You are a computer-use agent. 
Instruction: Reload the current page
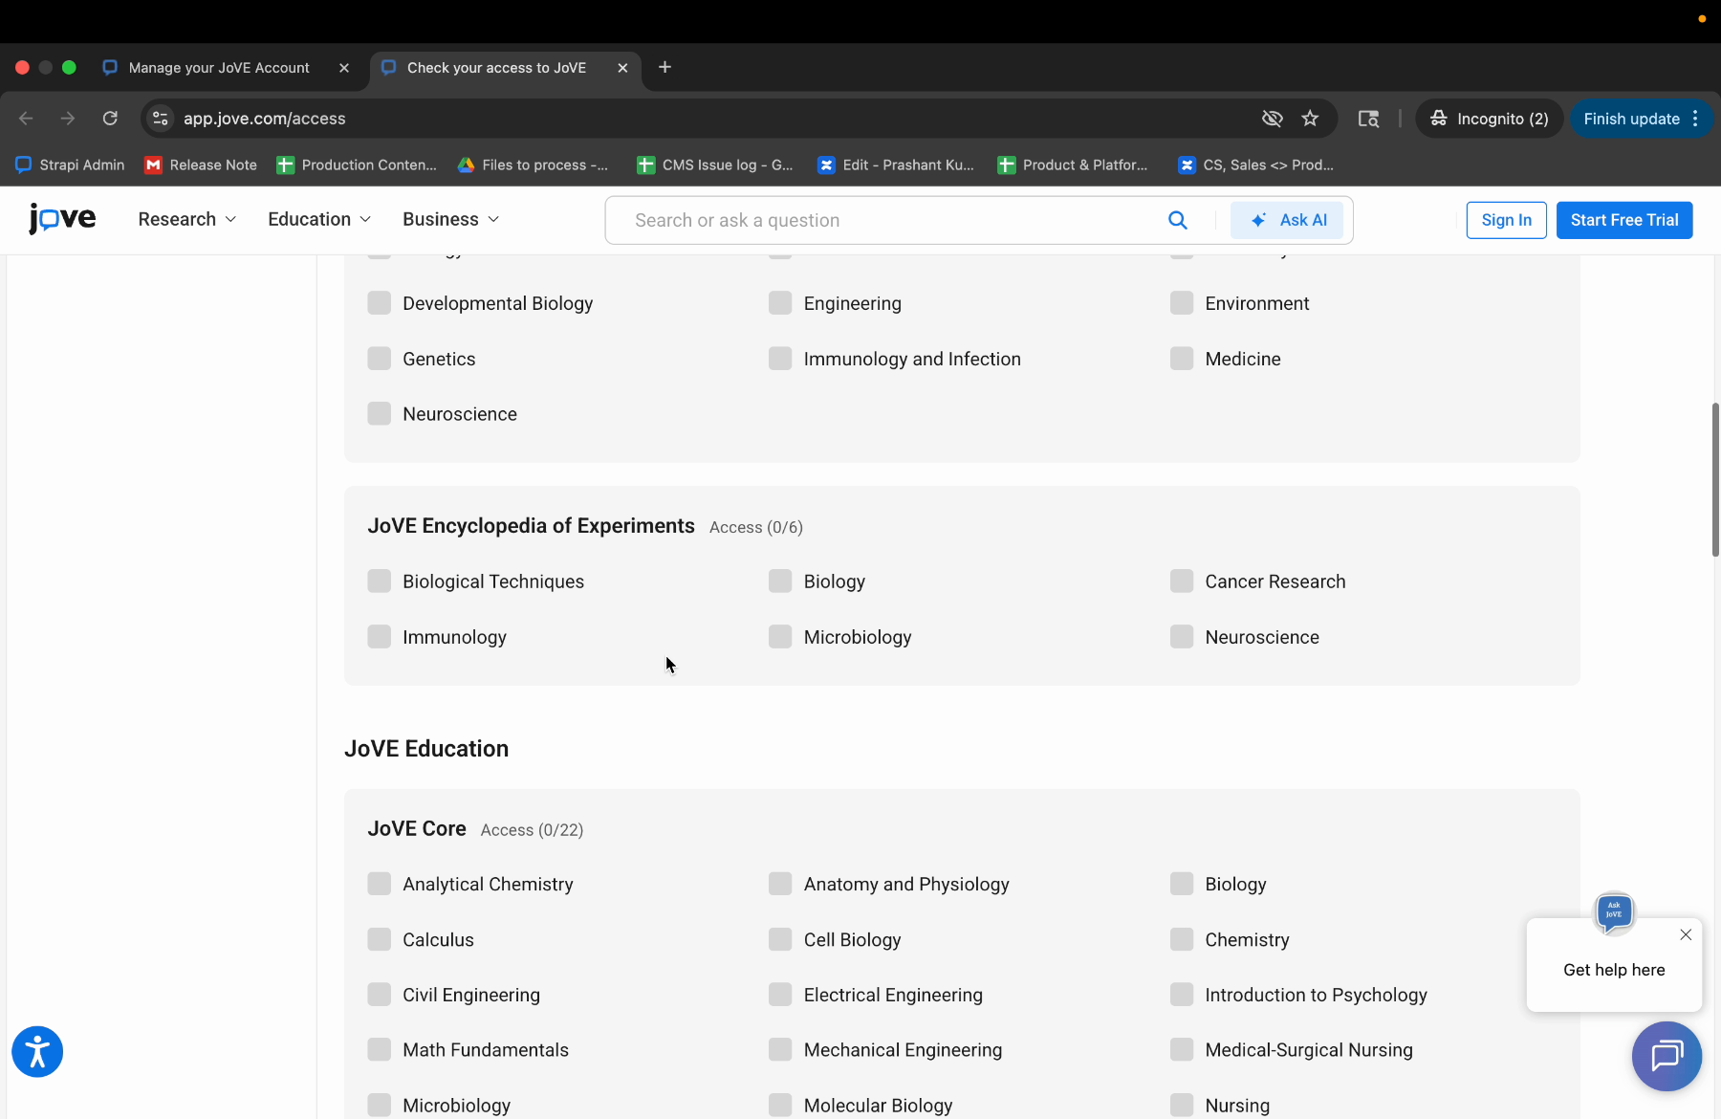110,118
